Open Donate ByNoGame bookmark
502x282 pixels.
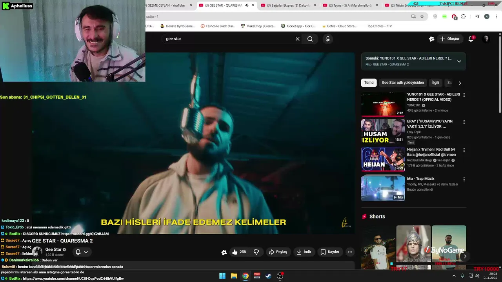click(177, 26)
